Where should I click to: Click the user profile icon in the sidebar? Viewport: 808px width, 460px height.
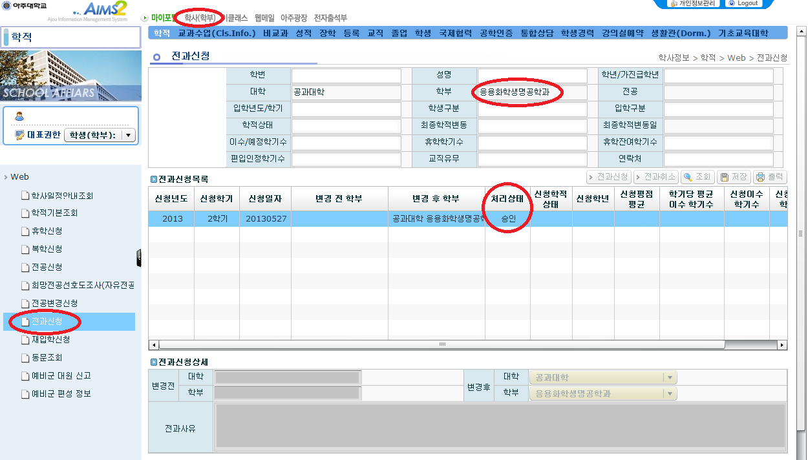(19, 116)
